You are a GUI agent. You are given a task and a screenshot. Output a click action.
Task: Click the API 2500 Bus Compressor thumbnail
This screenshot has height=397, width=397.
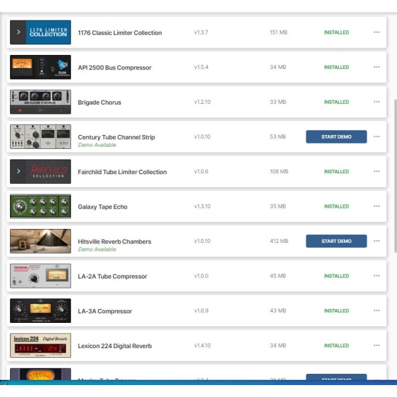(x=40, y=67)
